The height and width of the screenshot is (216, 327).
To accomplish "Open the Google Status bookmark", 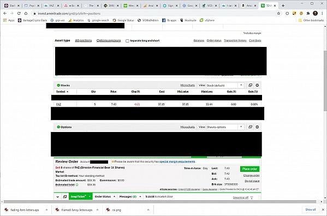I will coord(123,20).
